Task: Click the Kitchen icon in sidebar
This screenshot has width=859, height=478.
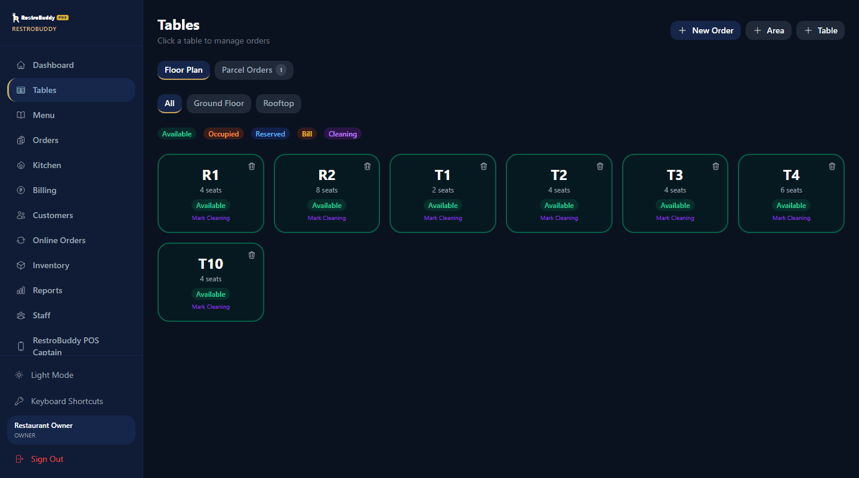Action: [21, 165]
